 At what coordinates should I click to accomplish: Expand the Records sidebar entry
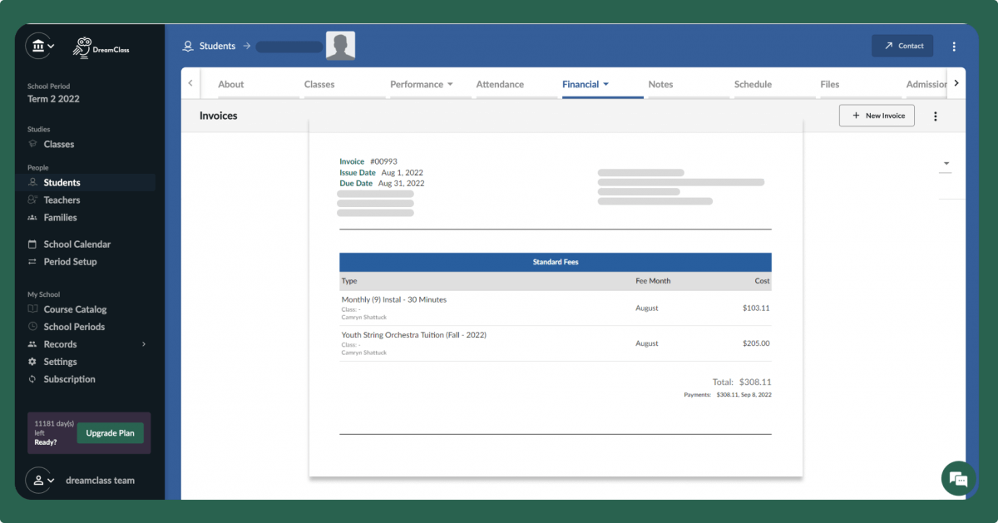click(146, 343)
